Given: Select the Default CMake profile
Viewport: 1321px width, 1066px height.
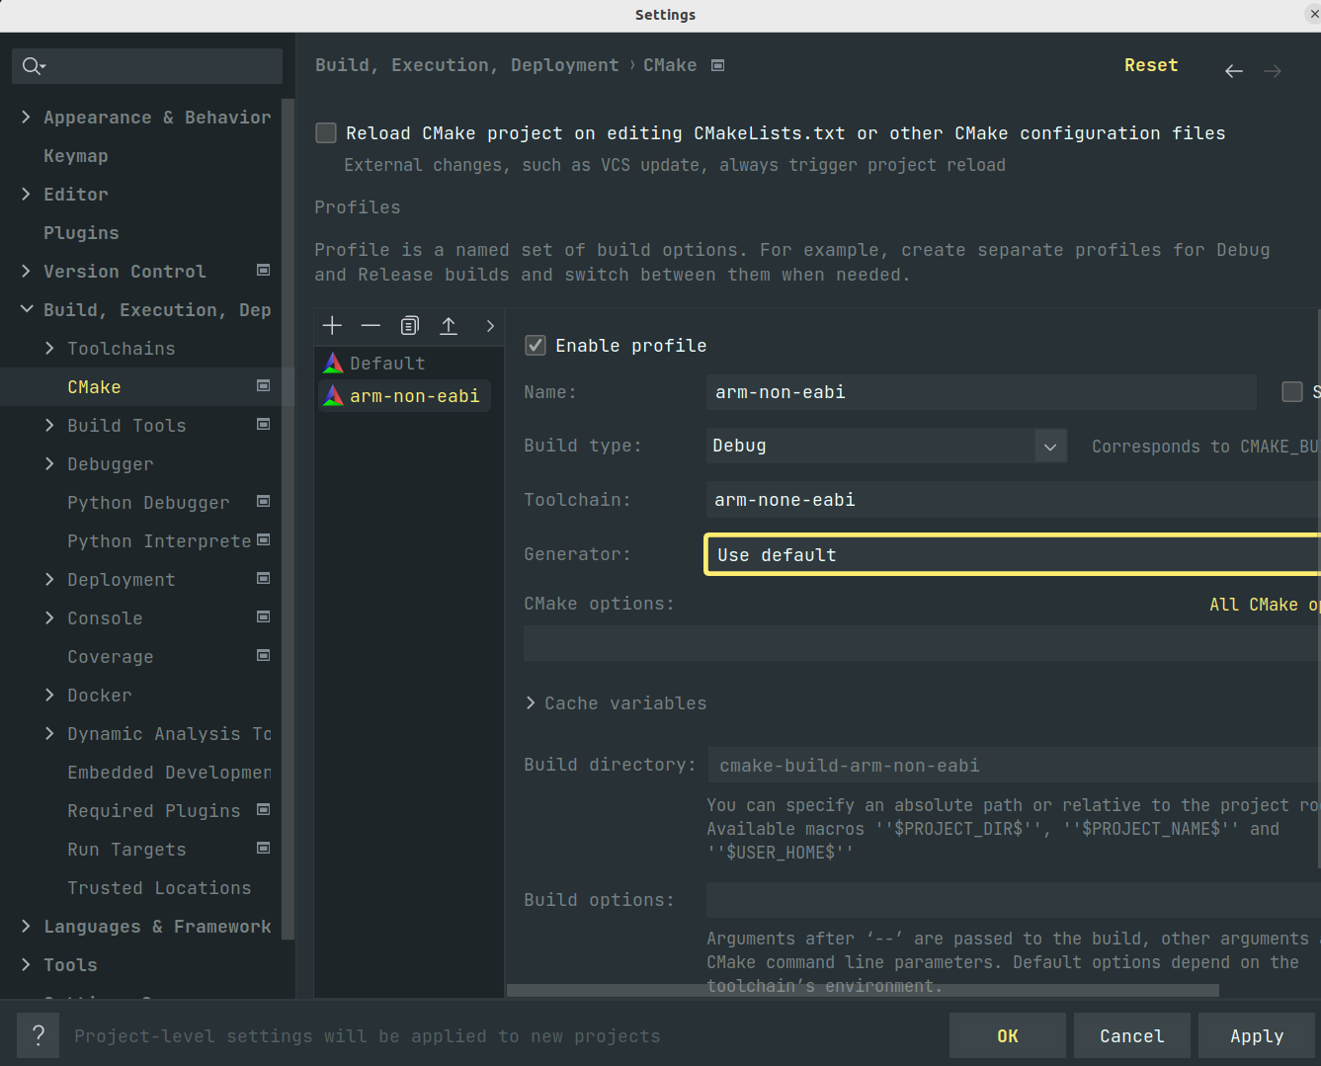Looking at the screenshot, I should (387, 364).
